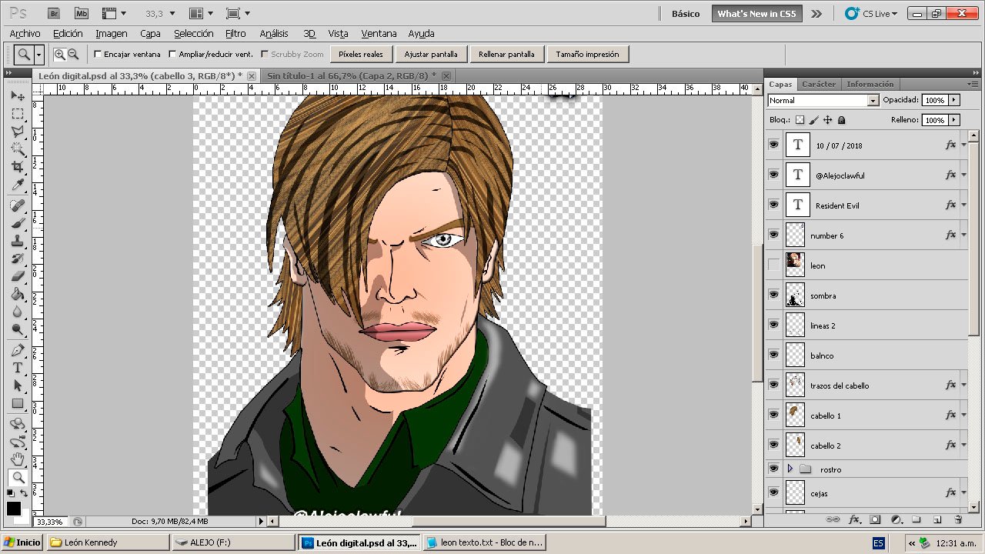This screenshot has width=985, height=554.
Task: Click the Píxeles reales button
Action: pos(361,54)
